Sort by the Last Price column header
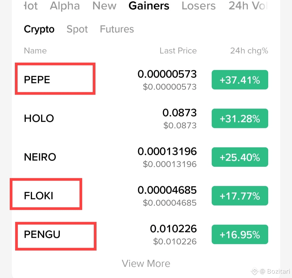Viewport: 292px width, 278px height. (178, 51)
